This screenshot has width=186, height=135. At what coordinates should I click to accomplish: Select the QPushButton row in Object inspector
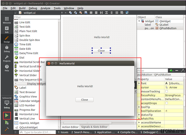160,28
